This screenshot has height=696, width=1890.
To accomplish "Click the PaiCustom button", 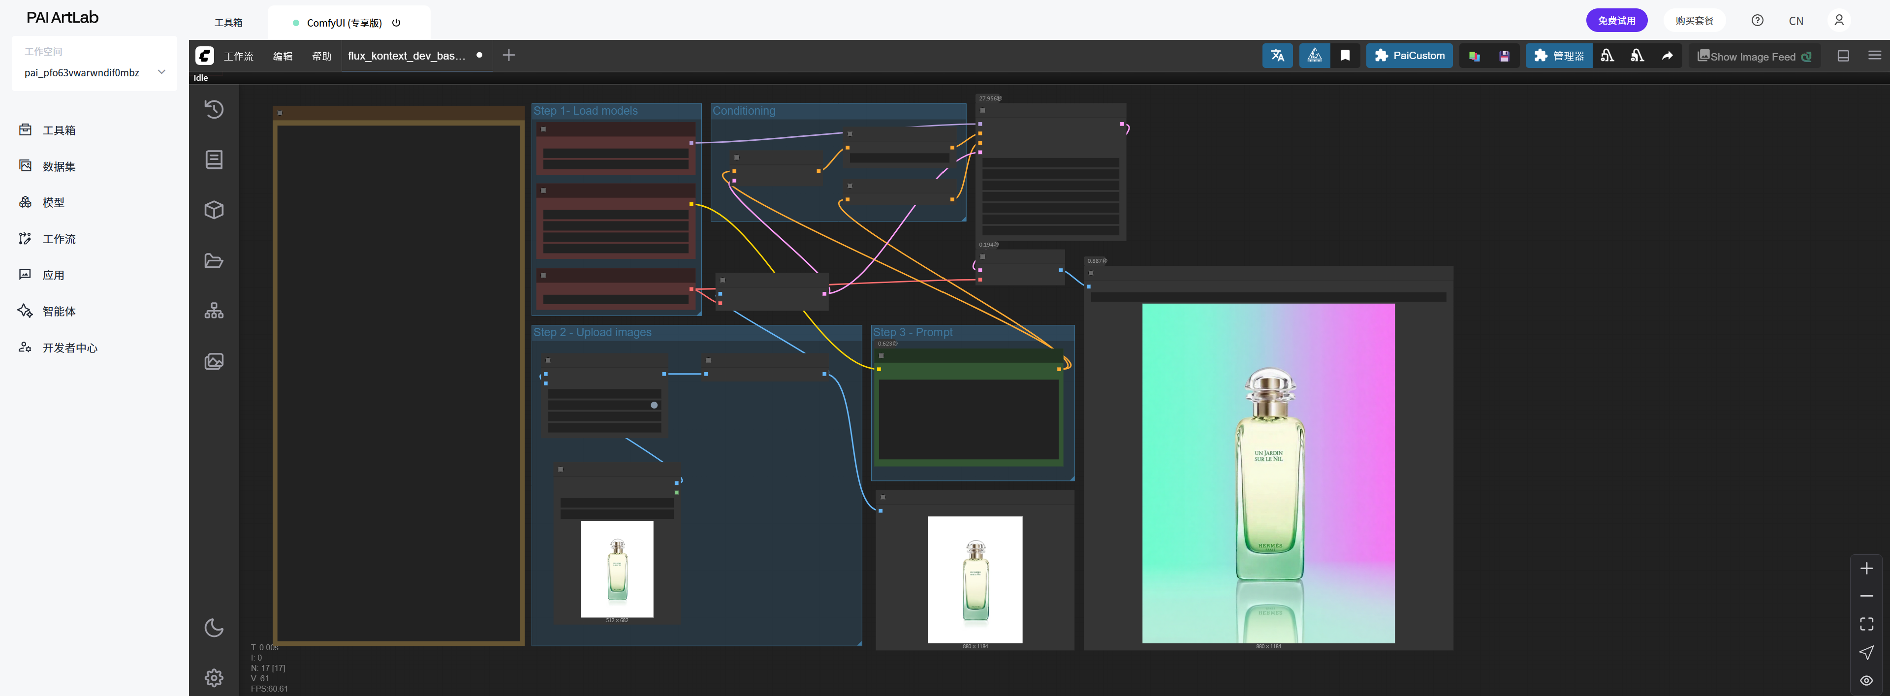I will point(1409,56).
